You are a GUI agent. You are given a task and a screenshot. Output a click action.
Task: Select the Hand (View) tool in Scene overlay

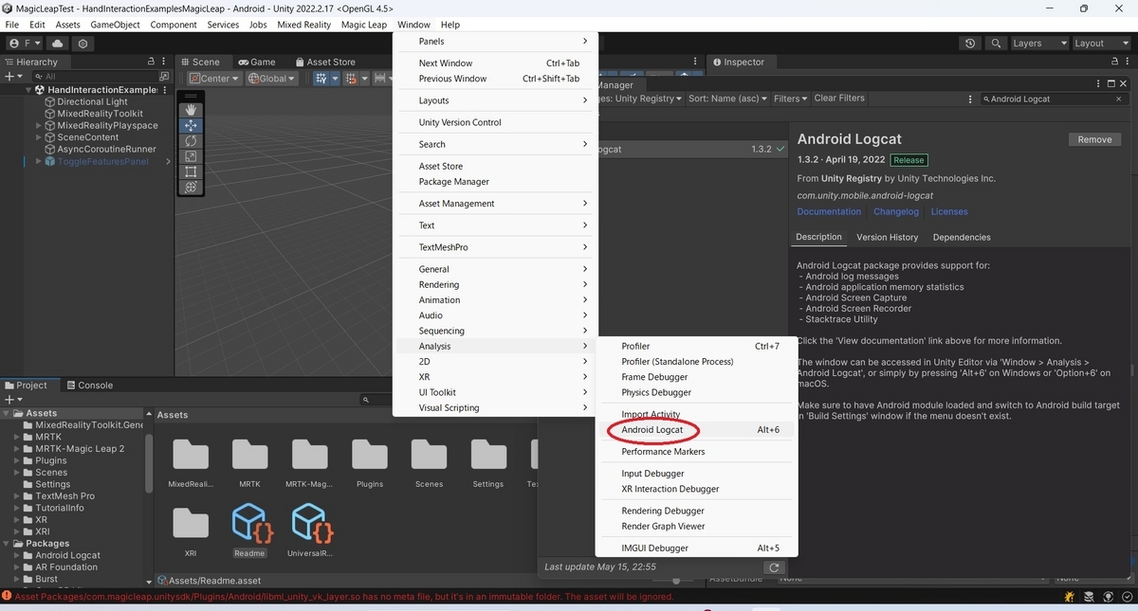191,110
